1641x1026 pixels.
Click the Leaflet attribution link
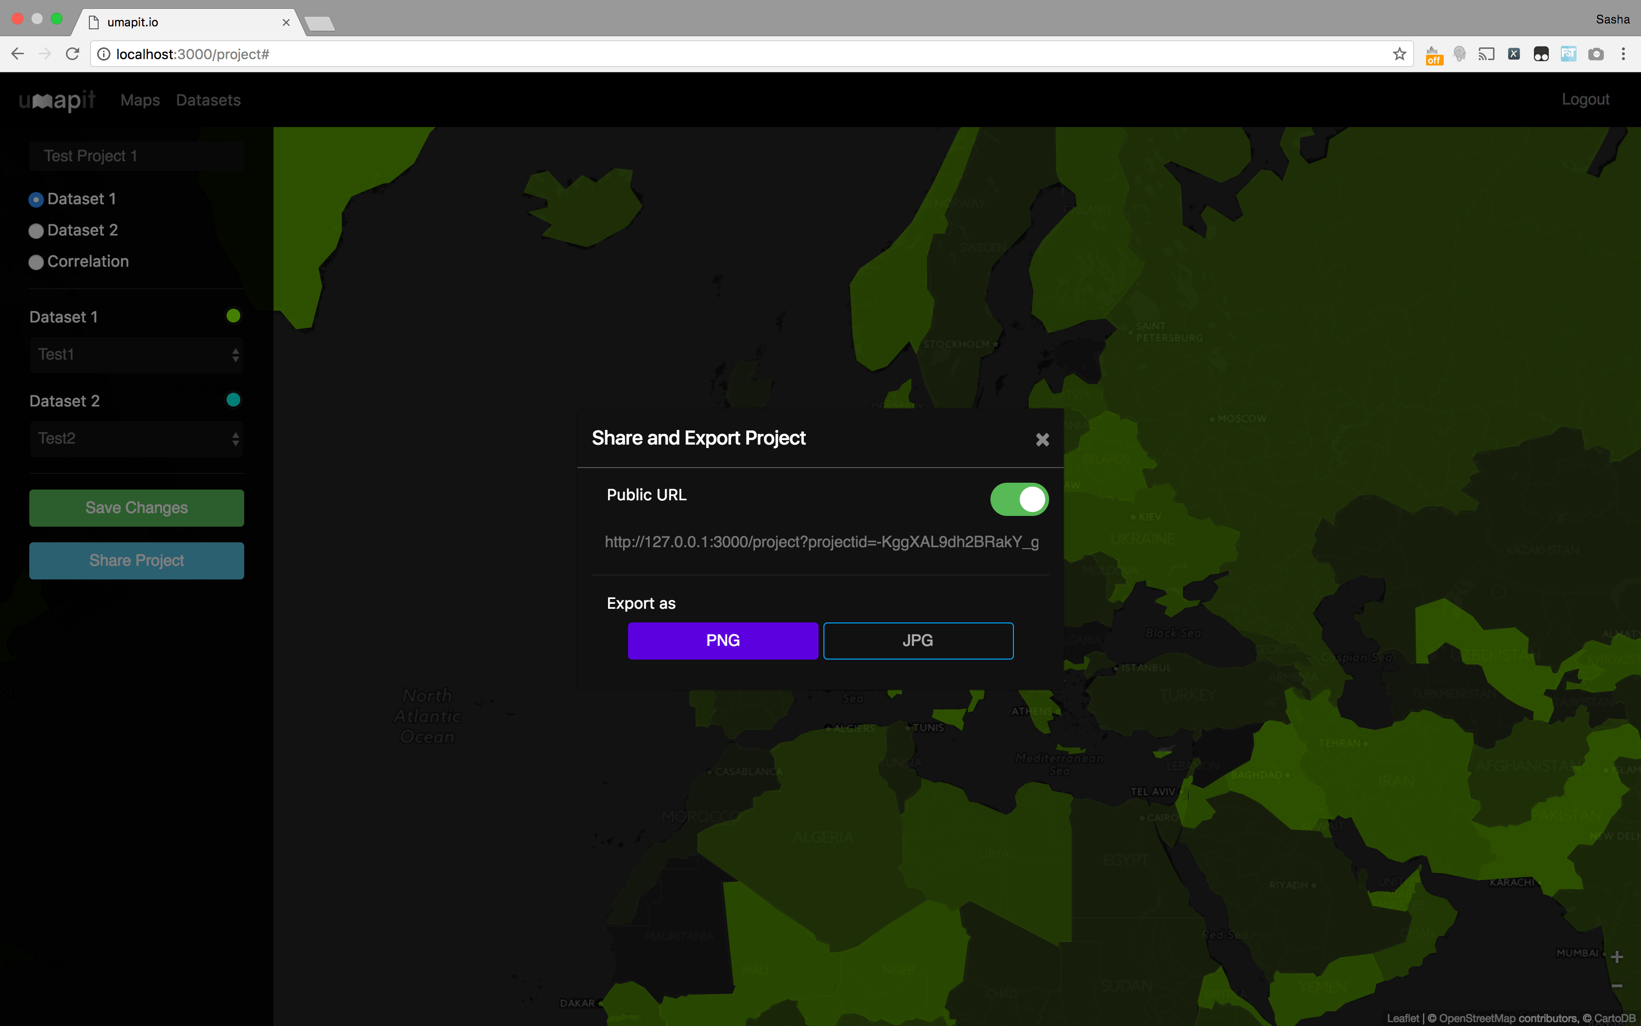pos(1402,1018)
